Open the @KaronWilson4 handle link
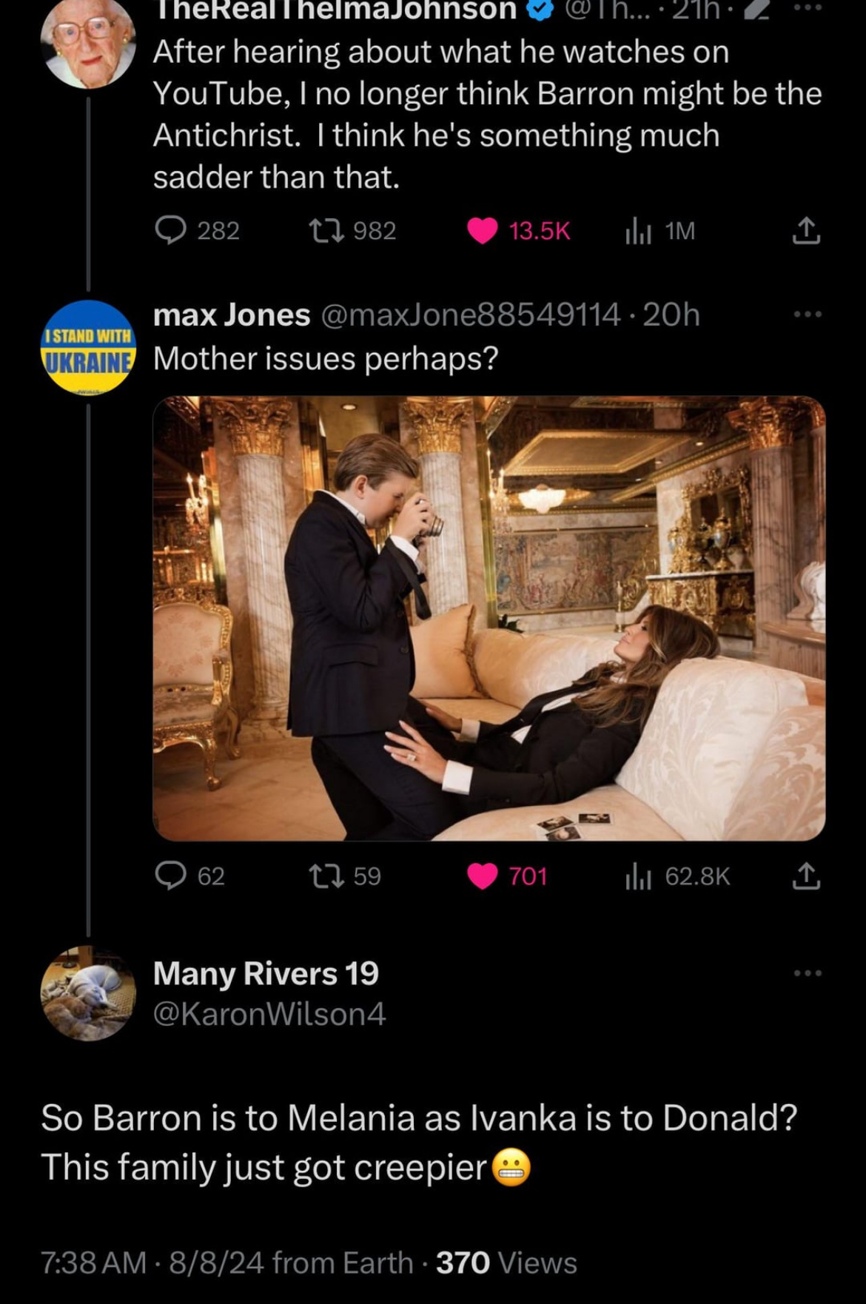866x1304 pixels. point(269,1014)
